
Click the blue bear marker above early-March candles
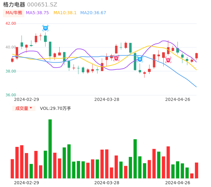46,28
